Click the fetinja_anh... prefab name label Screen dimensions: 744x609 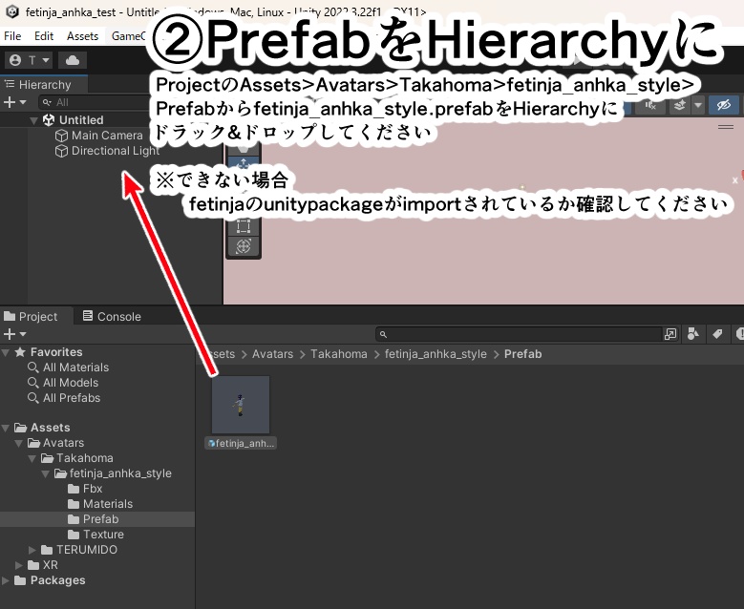tap(241, 444)
